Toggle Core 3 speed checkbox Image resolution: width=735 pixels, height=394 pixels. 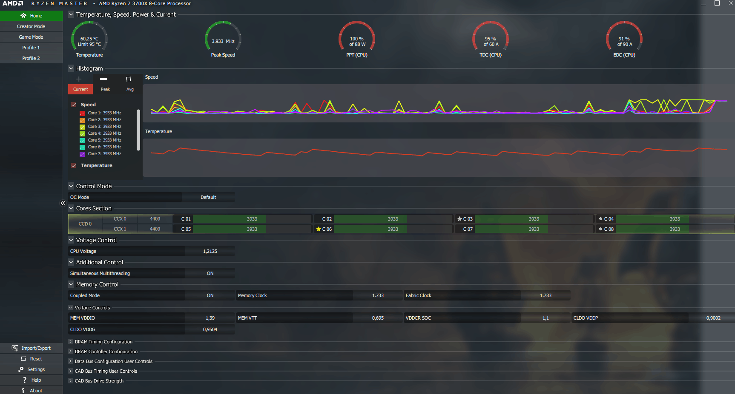click(82, 127)
